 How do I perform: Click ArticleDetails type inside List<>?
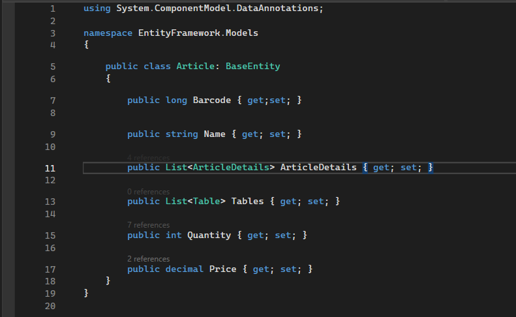231,167
